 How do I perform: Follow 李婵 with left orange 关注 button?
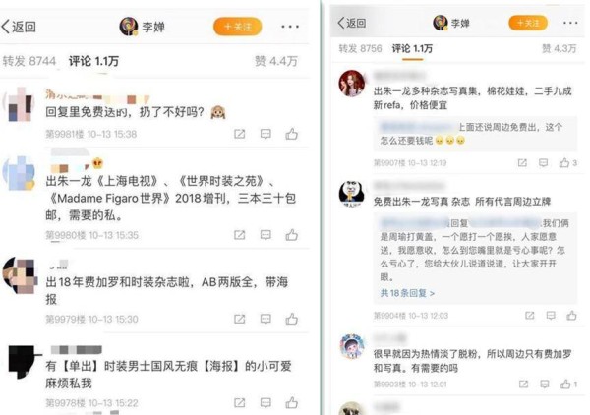pos(237,27)
